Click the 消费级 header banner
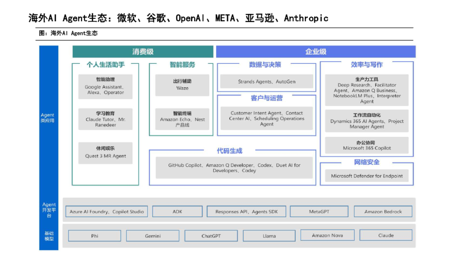 pyautogui.click(x=143, y=51)
